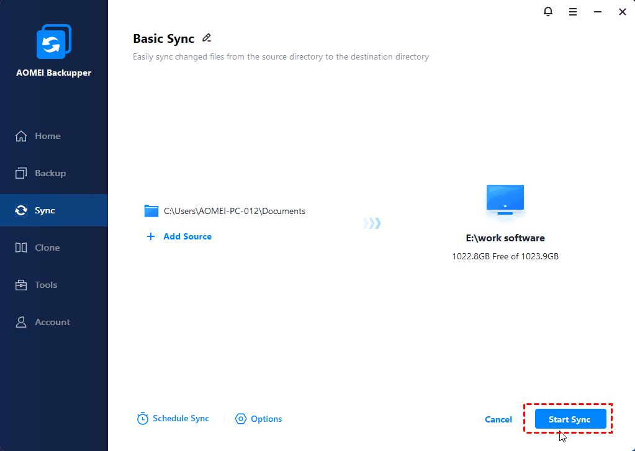The image size is (635, 451).
Task: Click the blue source folder icon
Action: tap(151, 211)
